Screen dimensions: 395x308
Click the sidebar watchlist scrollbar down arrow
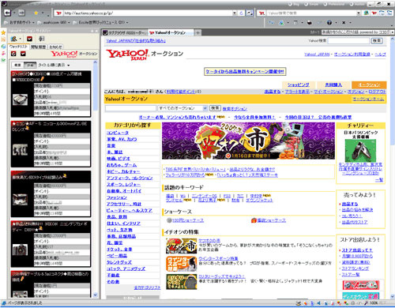(96, 295)
